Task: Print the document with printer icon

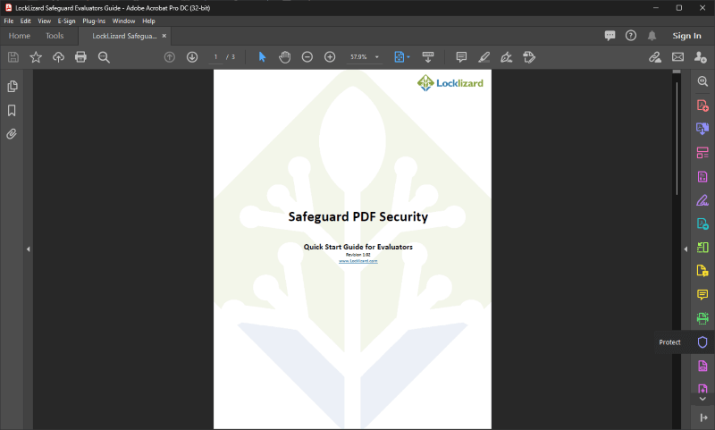Action: (80, 57)
